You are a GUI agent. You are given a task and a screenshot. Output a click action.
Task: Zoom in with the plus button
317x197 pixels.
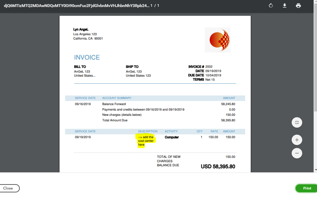[x=297, y=140]
